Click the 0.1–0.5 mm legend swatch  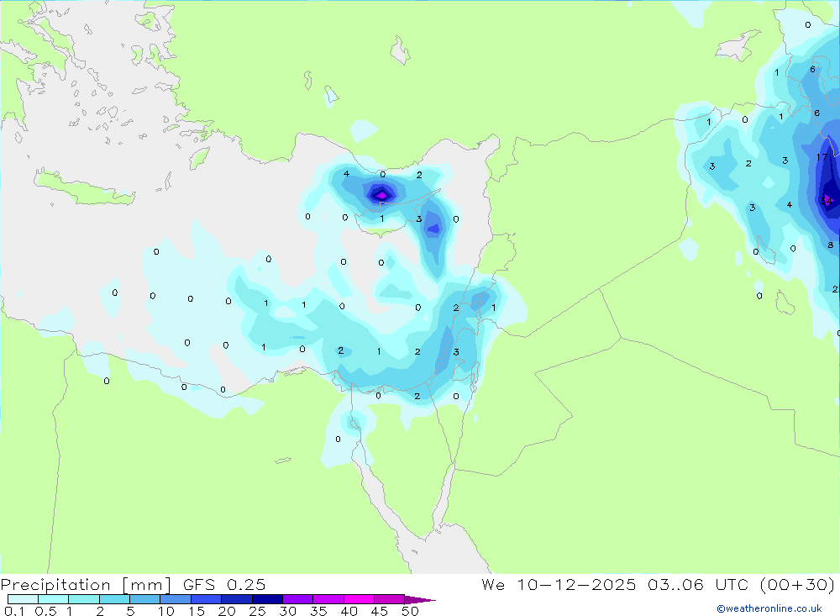[23, 599]
